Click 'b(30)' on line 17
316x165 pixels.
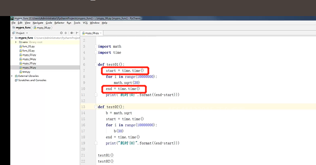pos(118,131)
